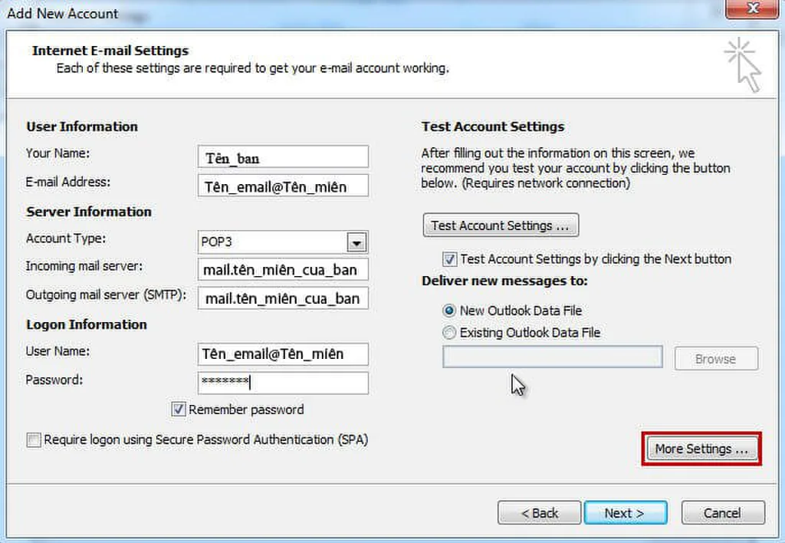Click the Outgoing mail server (SMTP) field
This screenshot has width=785, height=543.
pos(283,298)
